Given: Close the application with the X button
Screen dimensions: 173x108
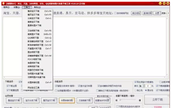Looking at the screenshot, I should click(x=168, y=3).
